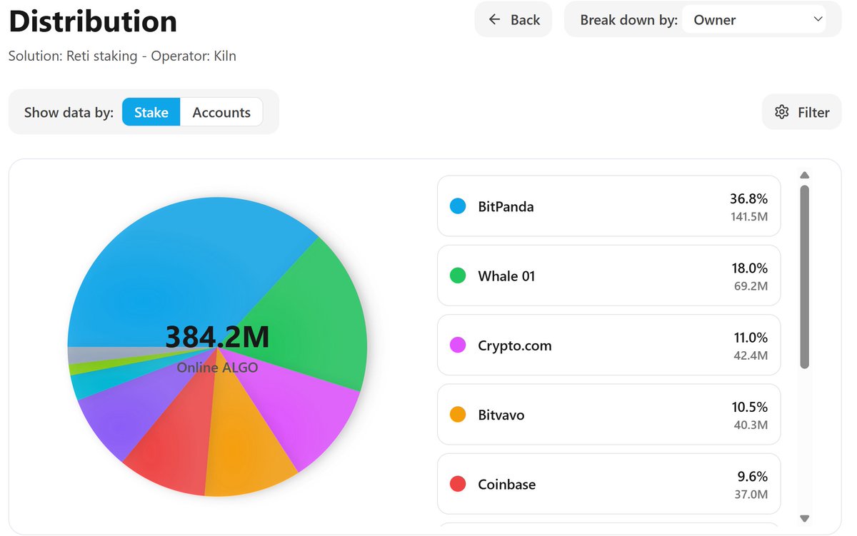
Task: Click the red Coinbase color dot
Action: [458, 484]
